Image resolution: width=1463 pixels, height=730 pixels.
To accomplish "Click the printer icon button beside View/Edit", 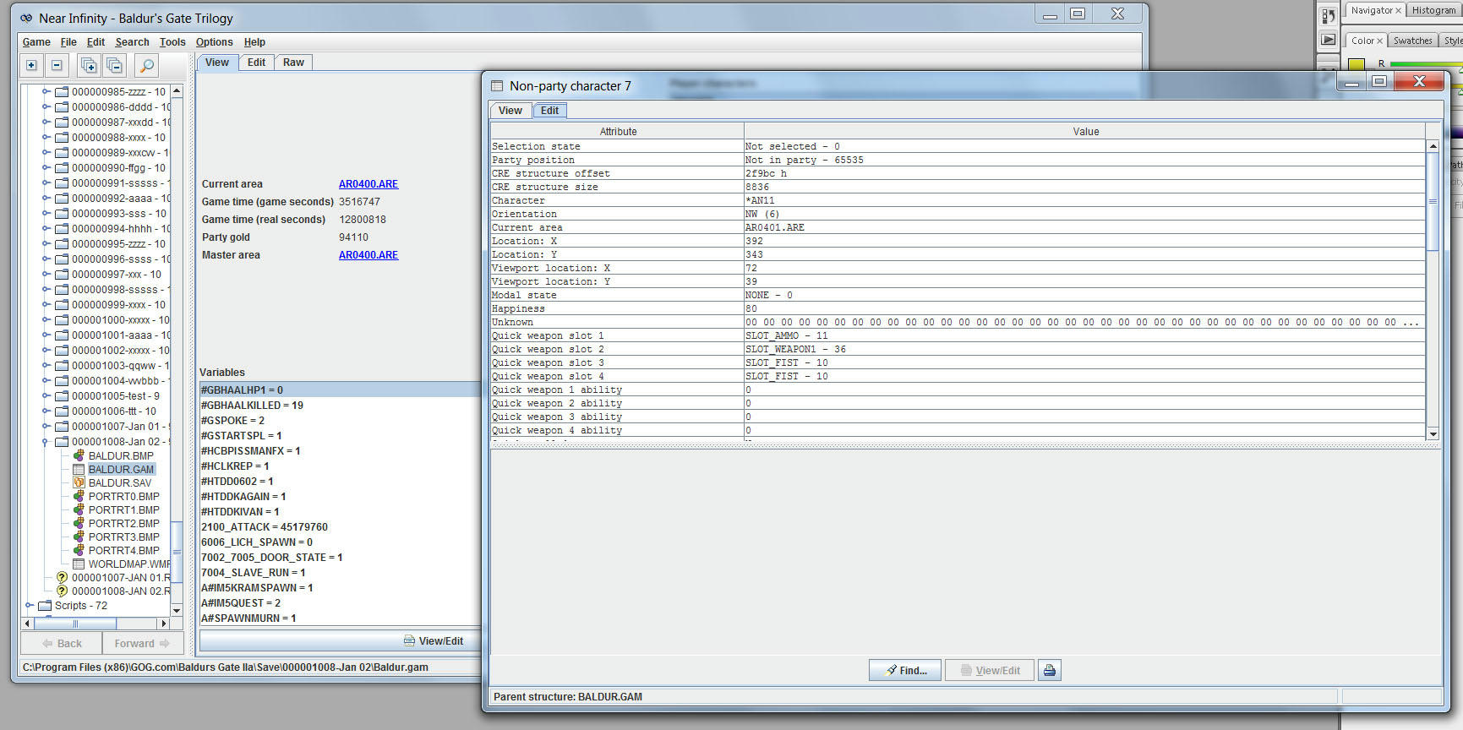I will 1050,670.
